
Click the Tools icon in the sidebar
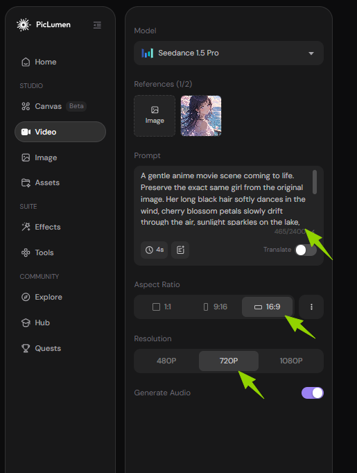(26, 252)
